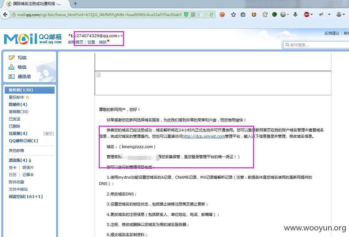Image resolution: width=349 pixels, height=237 pixels.
Task: Click the domain text limengzzzz.com
Action: point(137,147)
